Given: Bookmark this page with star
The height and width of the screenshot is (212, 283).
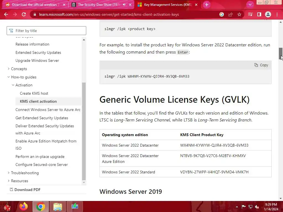Looking at the screenshot, I should [x=239, y=14].
